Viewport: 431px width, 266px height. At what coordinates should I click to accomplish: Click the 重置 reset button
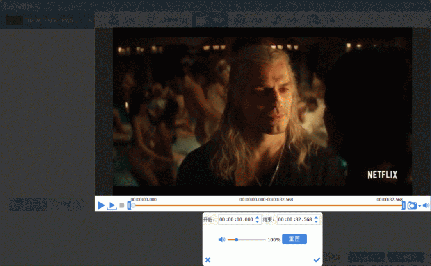click(x=294, y=239)
